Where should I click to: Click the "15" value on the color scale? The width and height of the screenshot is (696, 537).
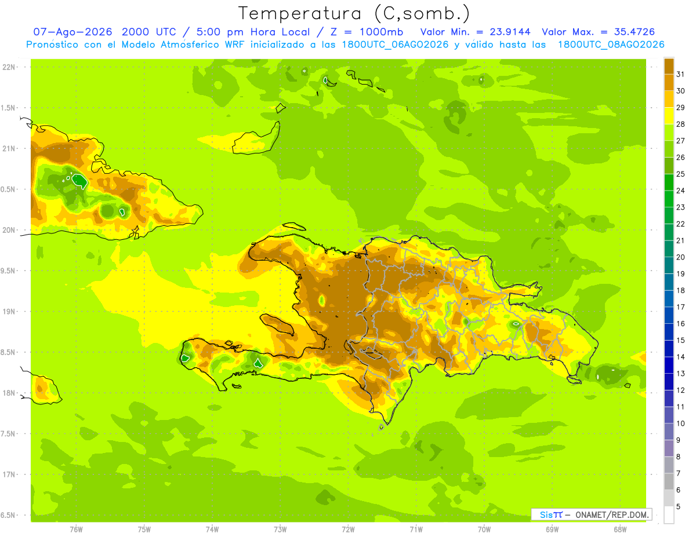point(680,341)
